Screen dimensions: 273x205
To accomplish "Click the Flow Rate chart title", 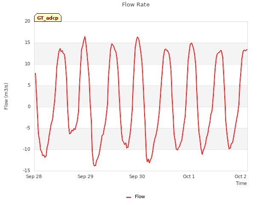I will coord(136,5).
